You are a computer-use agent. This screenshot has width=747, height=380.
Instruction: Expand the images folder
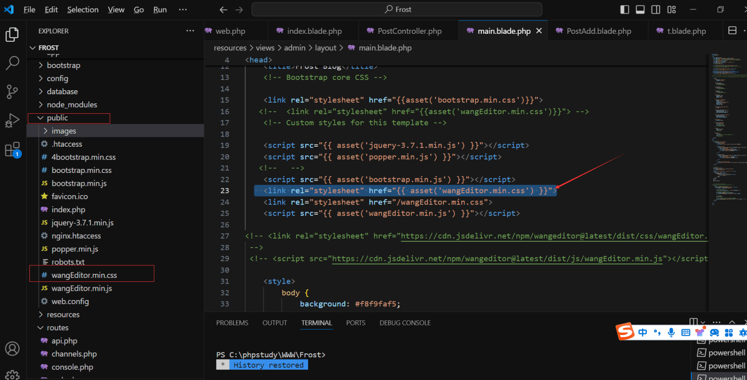coord(116,131)
